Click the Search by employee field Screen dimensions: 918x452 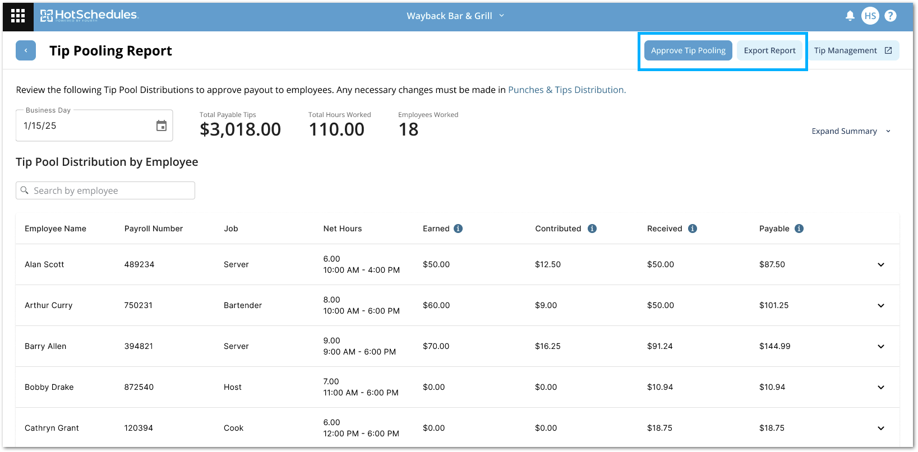[105, 190]
